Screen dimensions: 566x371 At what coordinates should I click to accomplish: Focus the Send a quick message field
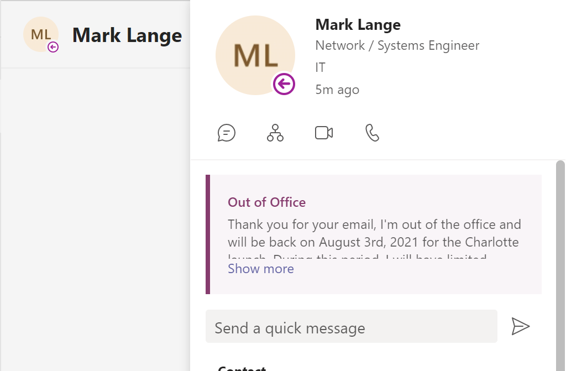click(x=351, y=326)
